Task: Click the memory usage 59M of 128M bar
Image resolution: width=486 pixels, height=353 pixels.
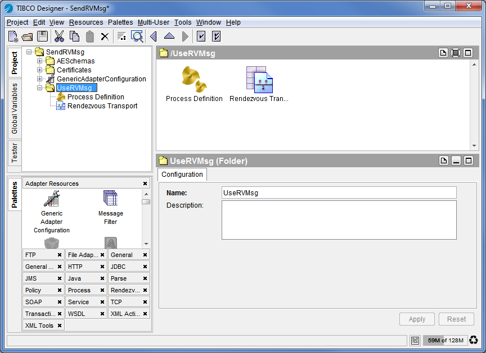Action: [x=445, y=340]
